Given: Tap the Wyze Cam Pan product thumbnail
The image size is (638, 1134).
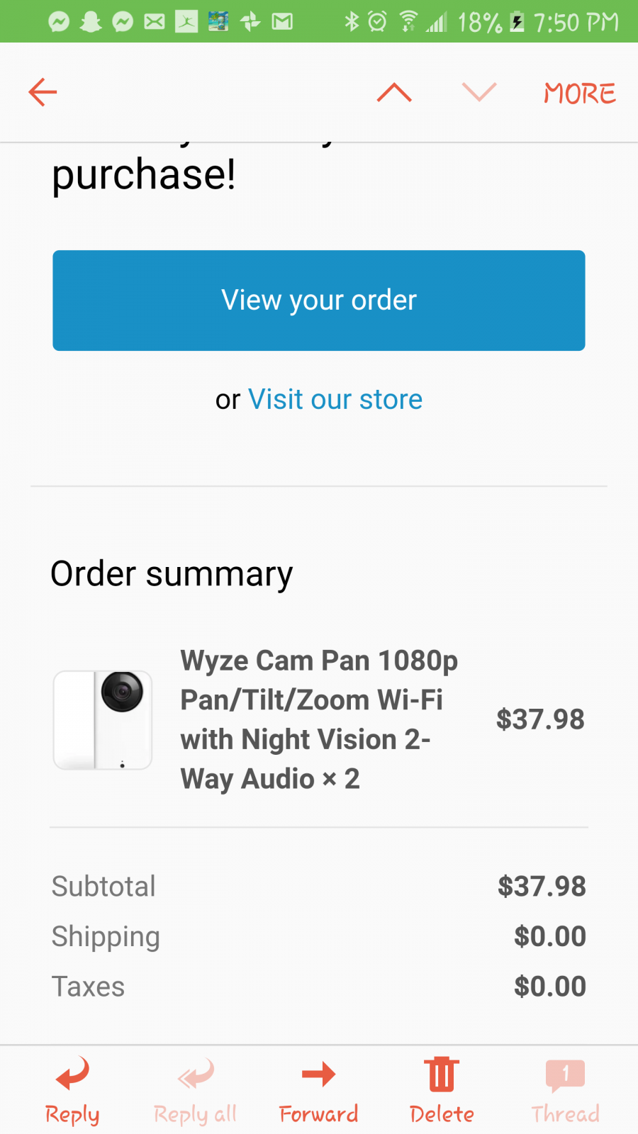Looking at the screenshot, I should tap(103, 720).
